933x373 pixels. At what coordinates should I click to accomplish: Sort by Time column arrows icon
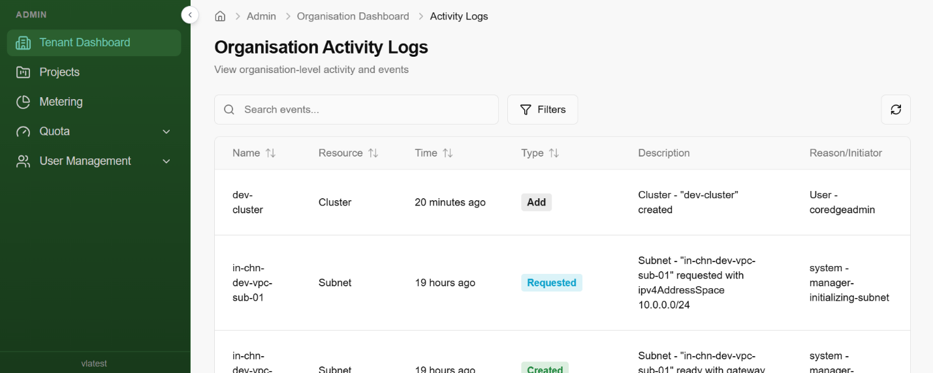[447, 153]
